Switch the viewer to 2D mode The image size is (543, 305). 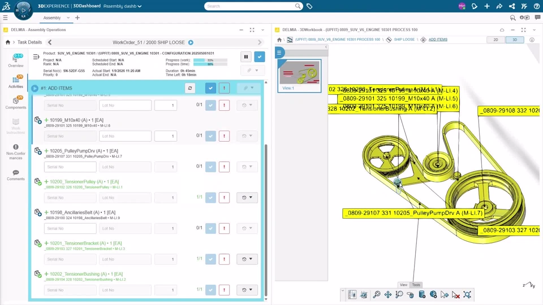[495, 40]
